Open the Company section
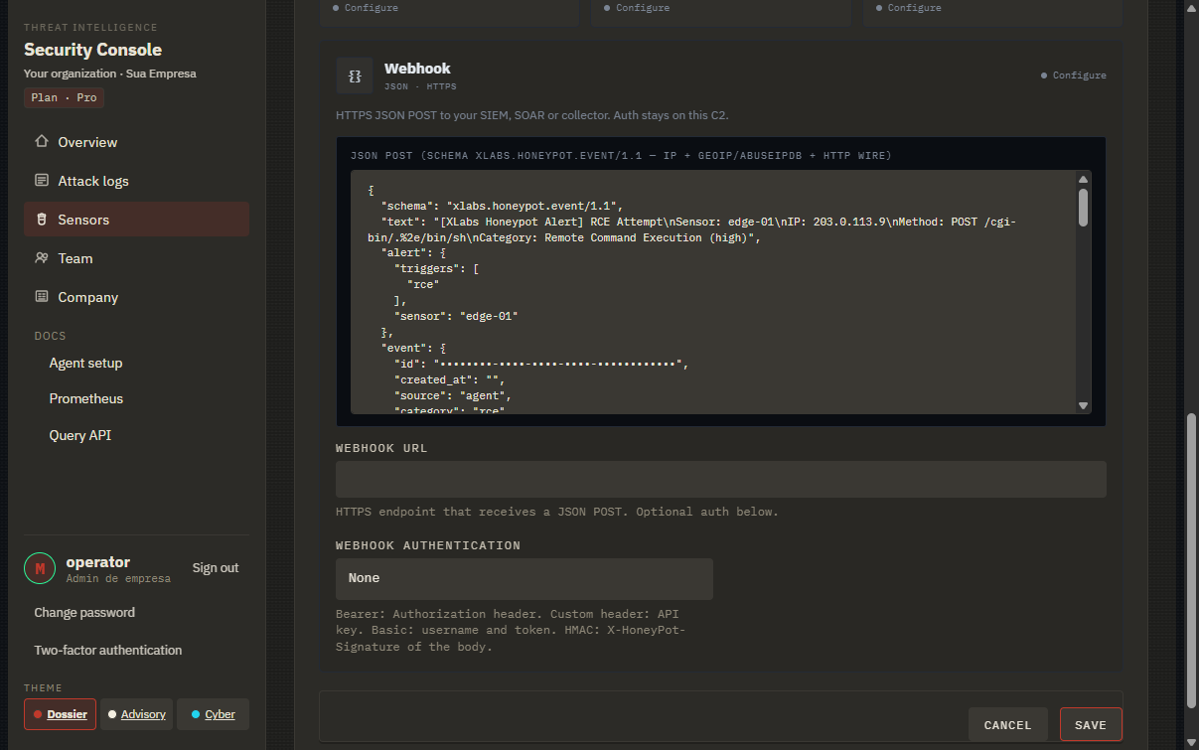Screen dimensions: 1199x750 136,297
